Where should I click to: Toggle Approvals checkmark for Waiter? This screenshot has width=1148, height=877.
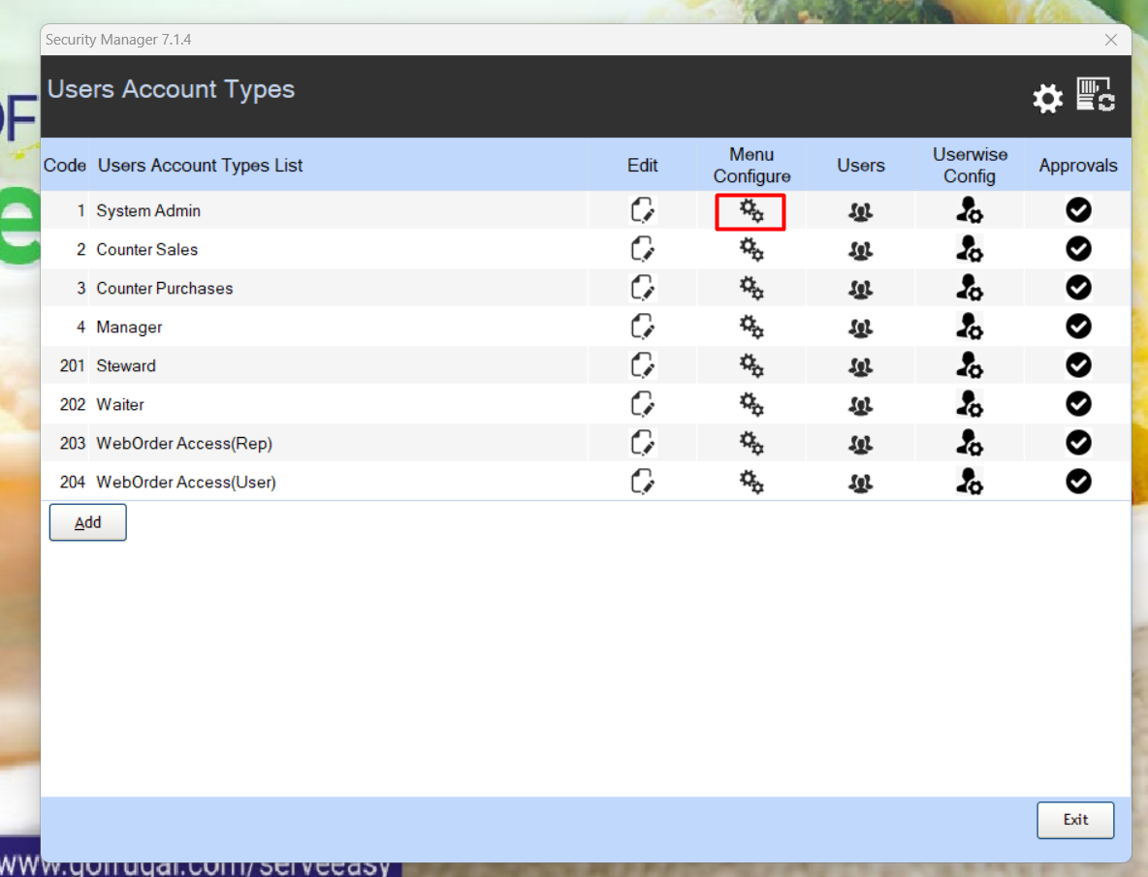(x=1078, y=404)
